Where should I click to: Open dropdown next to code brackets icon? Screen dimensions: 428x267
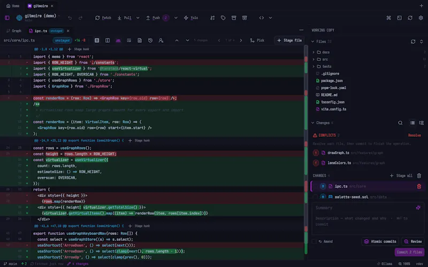pos(270,18)
